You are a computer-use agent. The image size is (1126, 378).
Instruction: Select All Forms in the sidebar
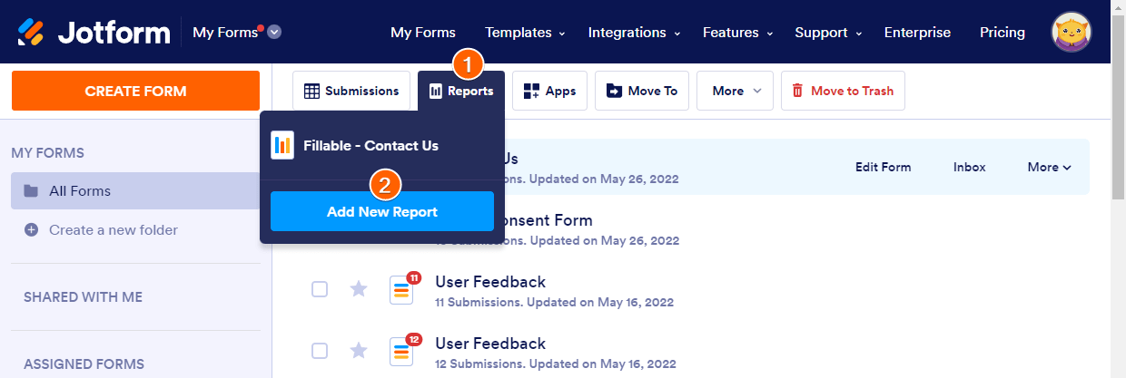[80, 191]
